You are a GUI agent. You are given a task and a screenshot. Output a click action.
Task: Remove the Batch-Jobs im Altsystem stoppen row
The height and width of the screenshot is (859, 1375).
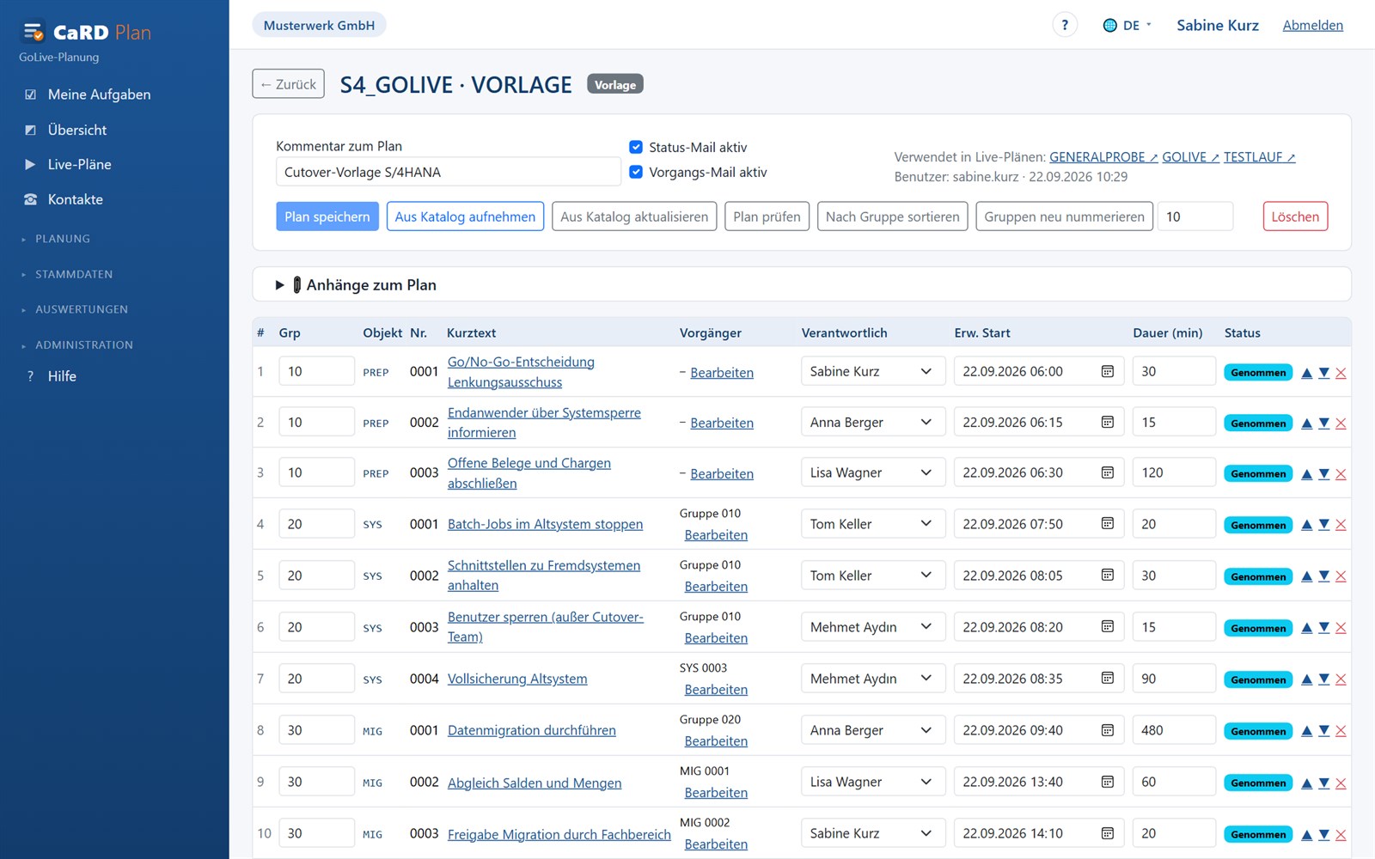[x=1341, y=525]
